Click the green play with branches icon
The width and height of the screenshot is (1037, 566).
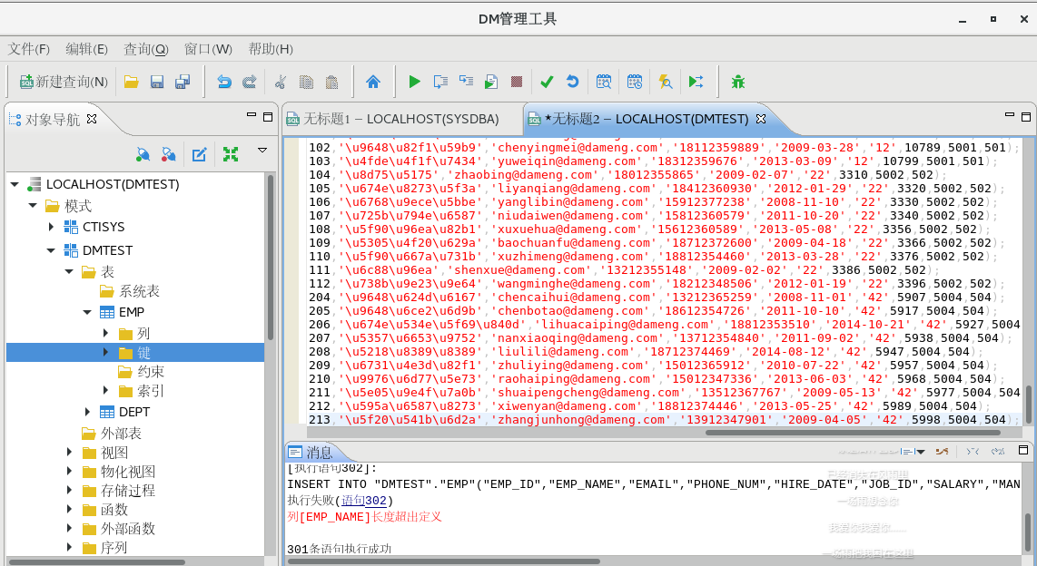pyautogui.click(x=696, y=82)
